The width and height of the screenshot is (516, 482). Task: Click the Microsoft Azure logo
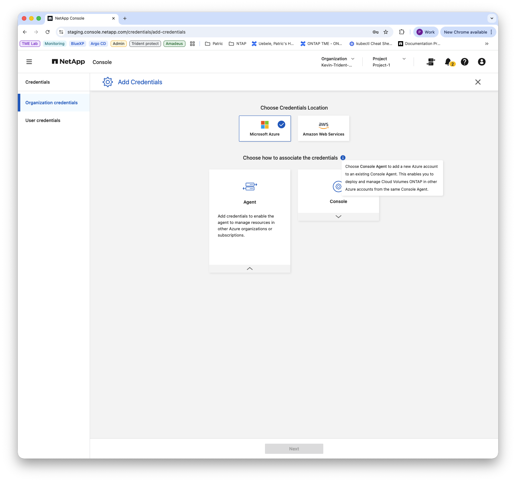tap(265, 125)
